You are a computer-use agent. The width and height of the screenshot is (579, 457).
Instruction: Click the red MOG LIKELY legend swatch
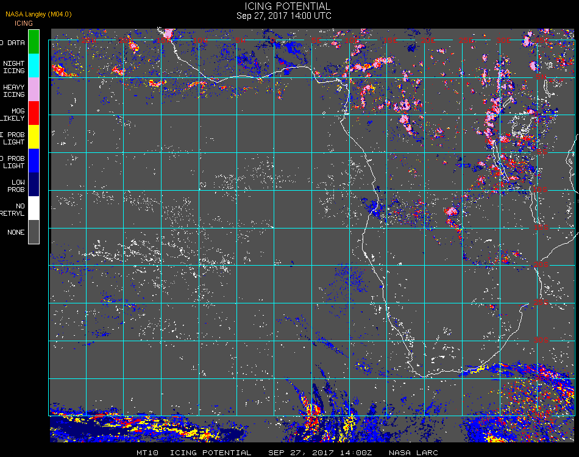[x=34, y=113]
